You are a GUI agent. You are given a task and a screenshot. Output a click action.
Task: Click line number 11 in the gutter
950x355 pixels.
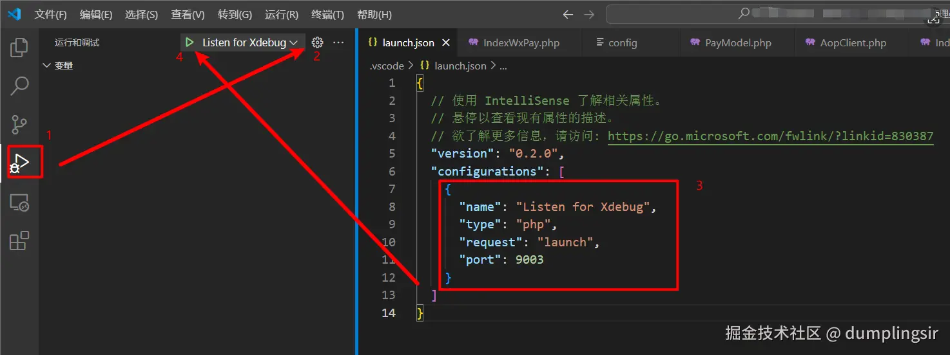[389, 260]
